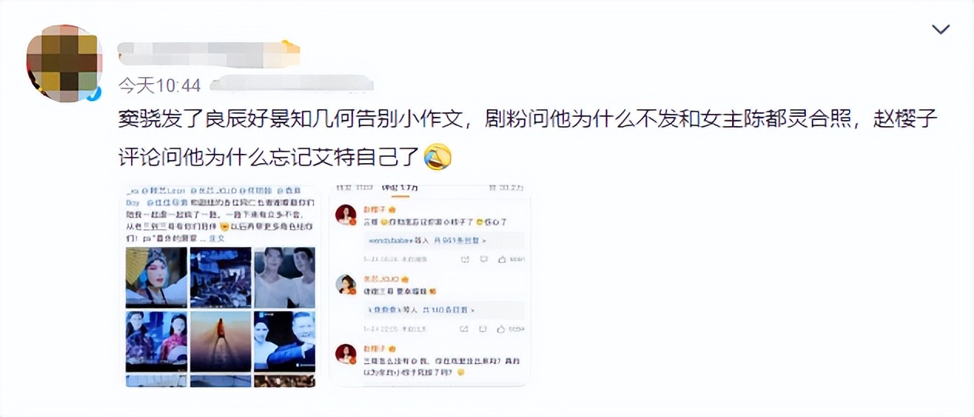View the opera performer photo thumbnail
The image size is (974, 417).
pos(156,277)
